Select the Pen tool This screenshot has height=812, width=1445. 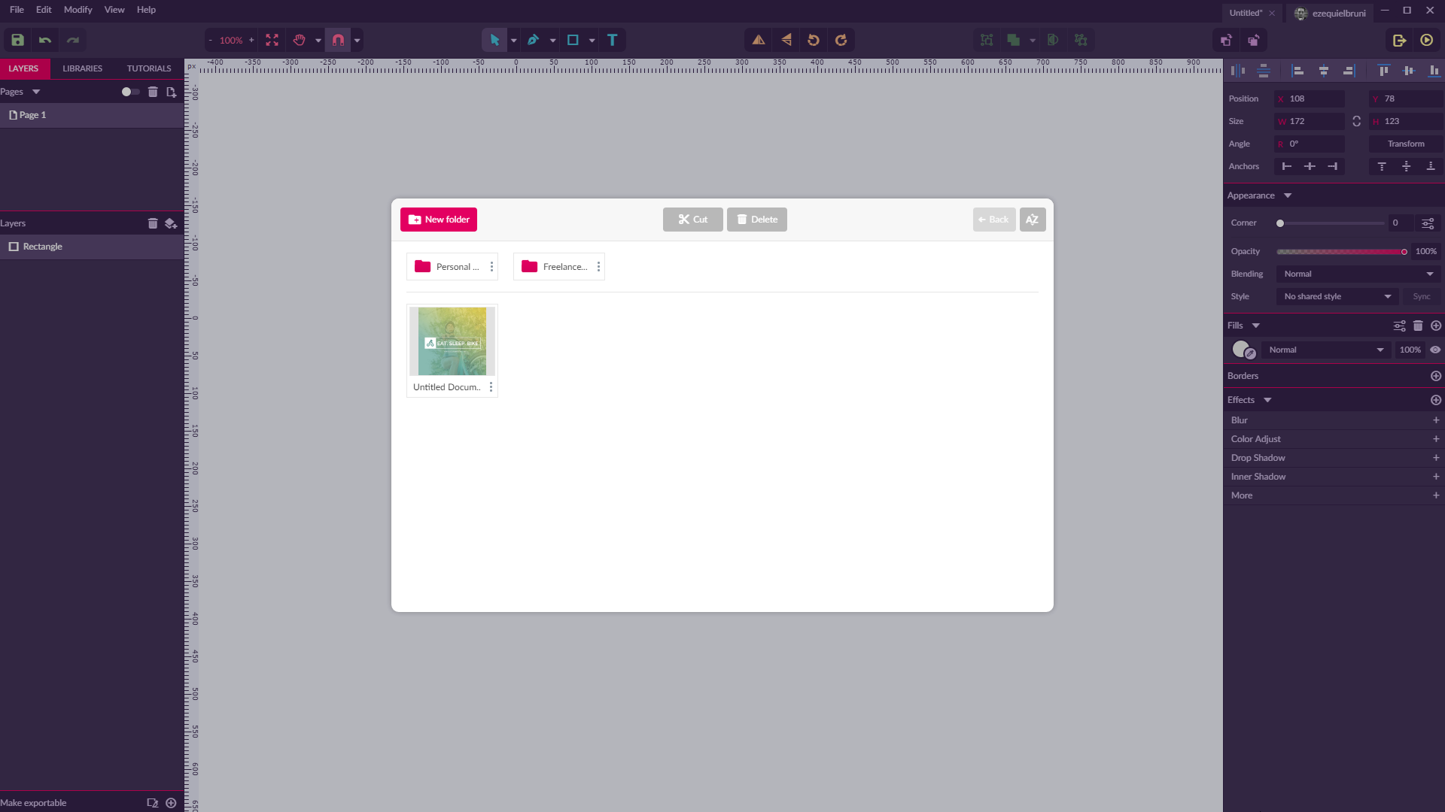[x=534, y=40]
